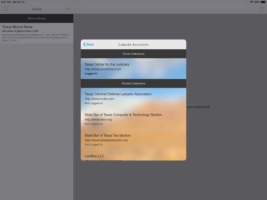267x200 pixels.
Task: Tap Not Logged In under TCDLA
Action: (93, 103)
